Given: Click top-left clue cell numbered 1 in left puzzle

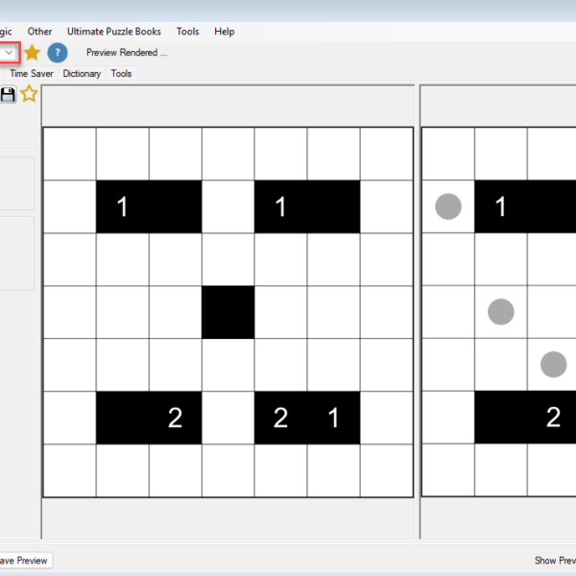Looking at the screenshot, I should click(122, 206).
